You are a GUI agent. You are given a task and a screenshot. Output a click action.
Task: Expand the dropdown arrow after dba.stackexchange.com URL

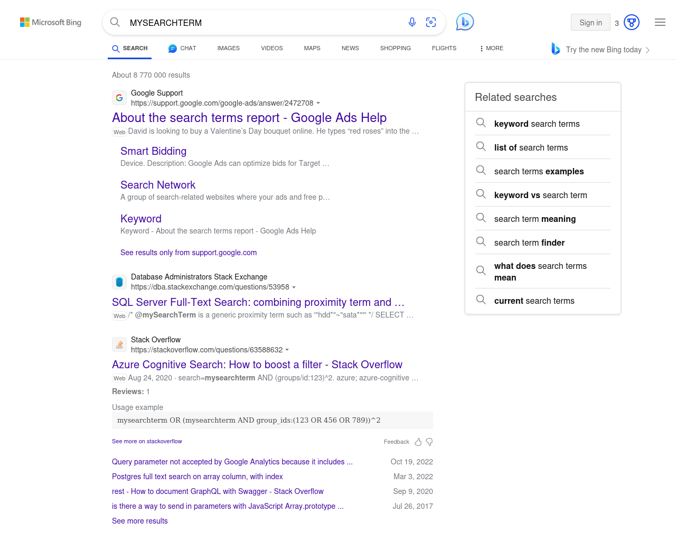coord(294,287)
